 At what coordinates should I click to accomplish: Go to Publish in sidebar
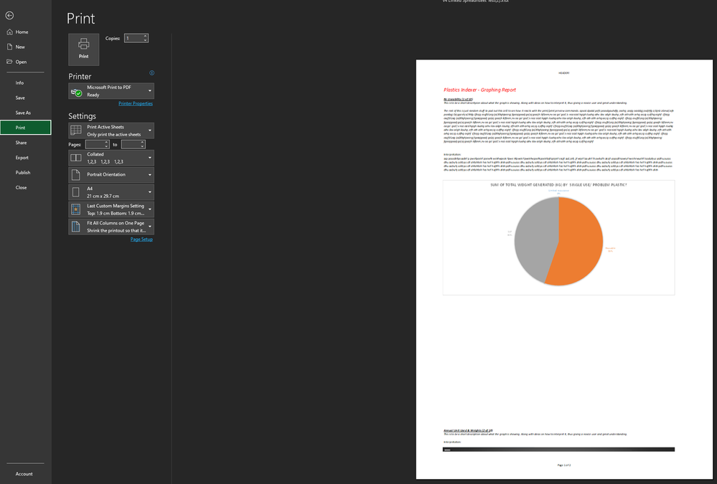pyautogui.click(x=23, y=173)
